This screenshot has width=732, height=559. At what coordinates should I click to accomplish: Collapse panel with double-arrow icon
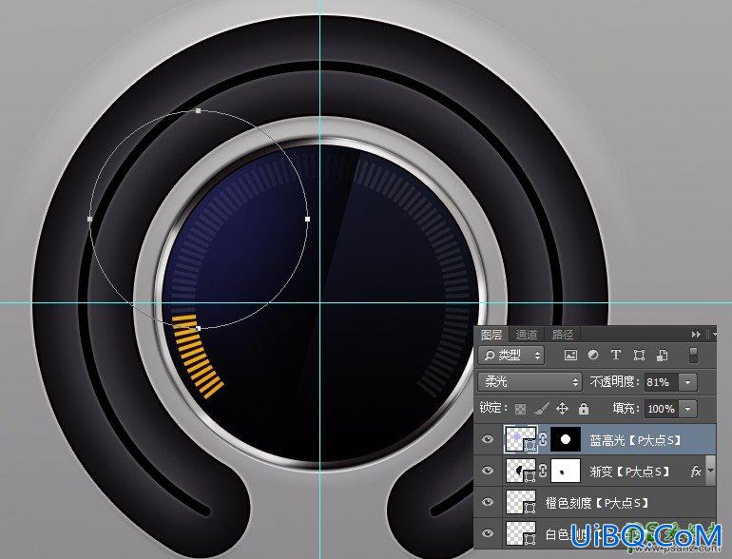pyautogui.click(x=696, y=334)
